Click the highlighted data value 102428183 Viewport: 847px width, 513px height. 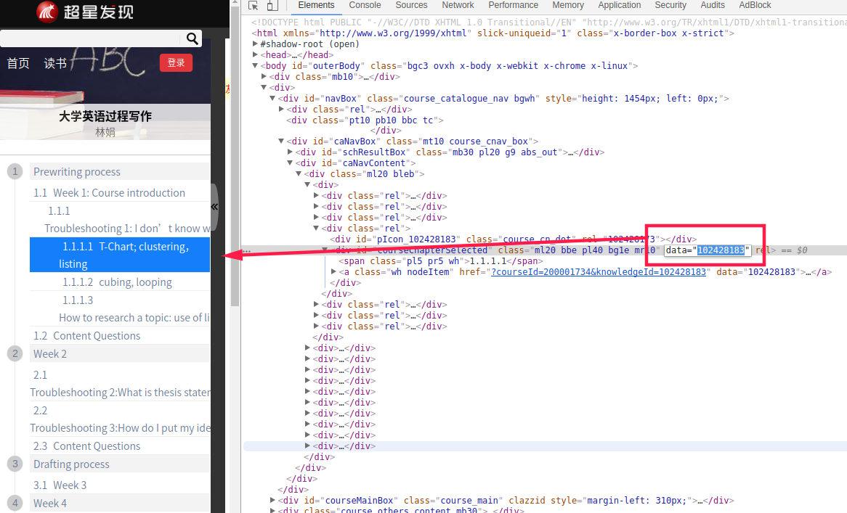721,250
